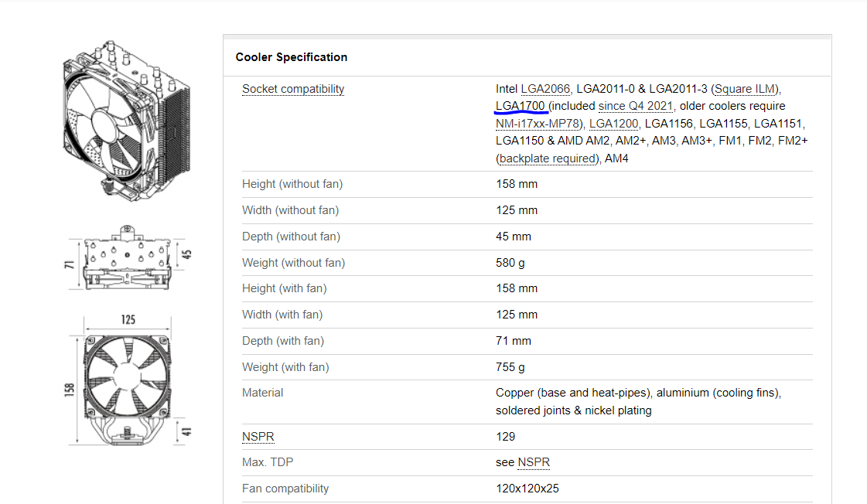Screen dimensions: 867x504
Task: Click the 'Cooler Specification' heading
Action: [x=292, y=57]
